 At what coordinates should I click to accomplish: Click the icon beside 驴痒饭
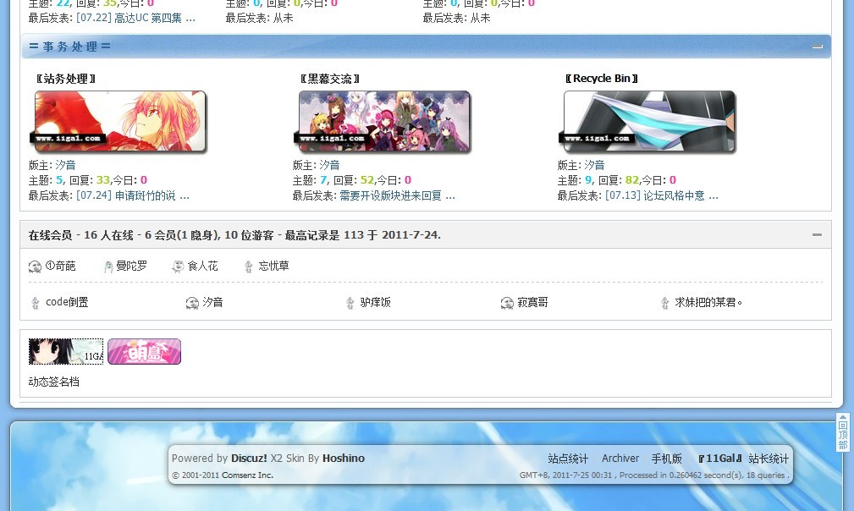click(350, 303)
